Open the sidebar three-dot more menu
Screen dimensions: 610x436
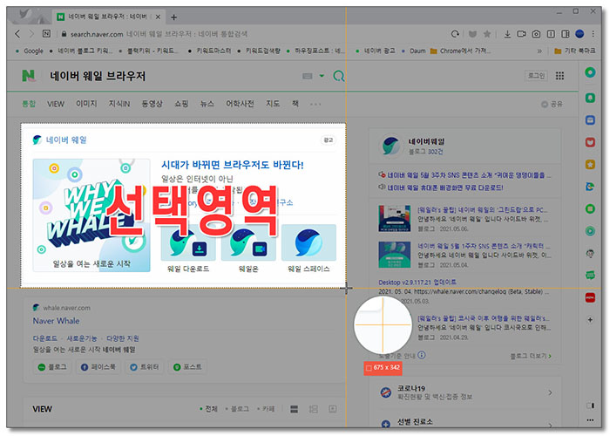click(x=590, y=420)
